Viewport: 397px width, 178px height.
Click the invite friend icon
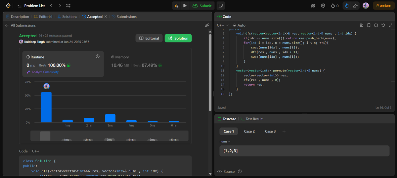[x=355, y=6]
